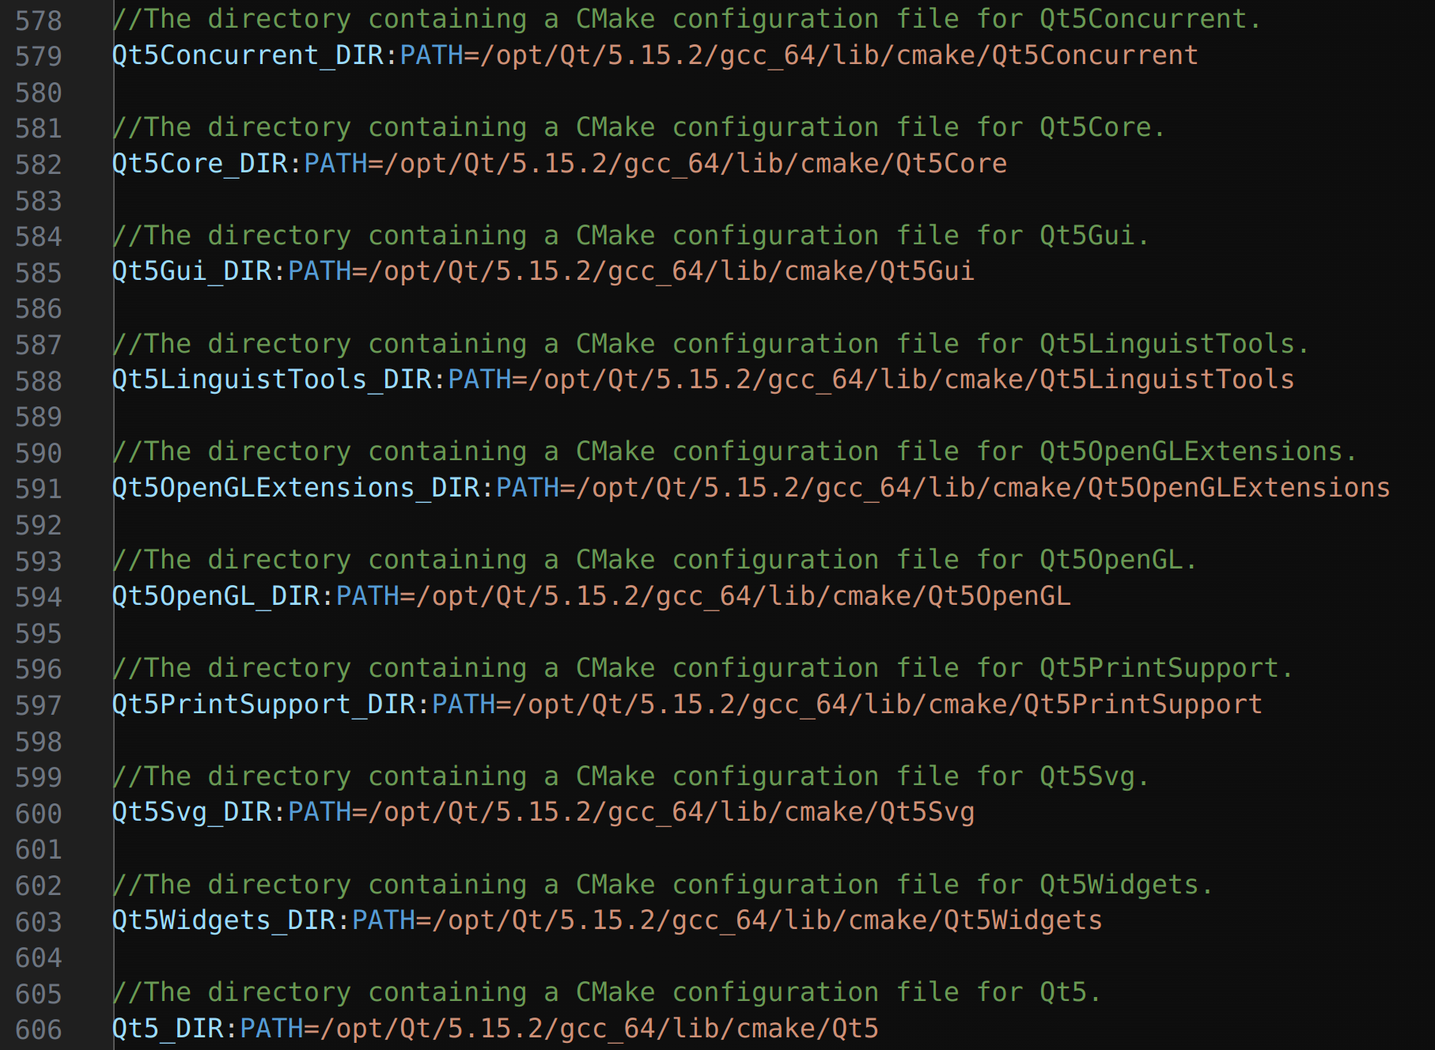
Task: Click the comment mentioning Qt5Core.
Action: coord(638,127)
